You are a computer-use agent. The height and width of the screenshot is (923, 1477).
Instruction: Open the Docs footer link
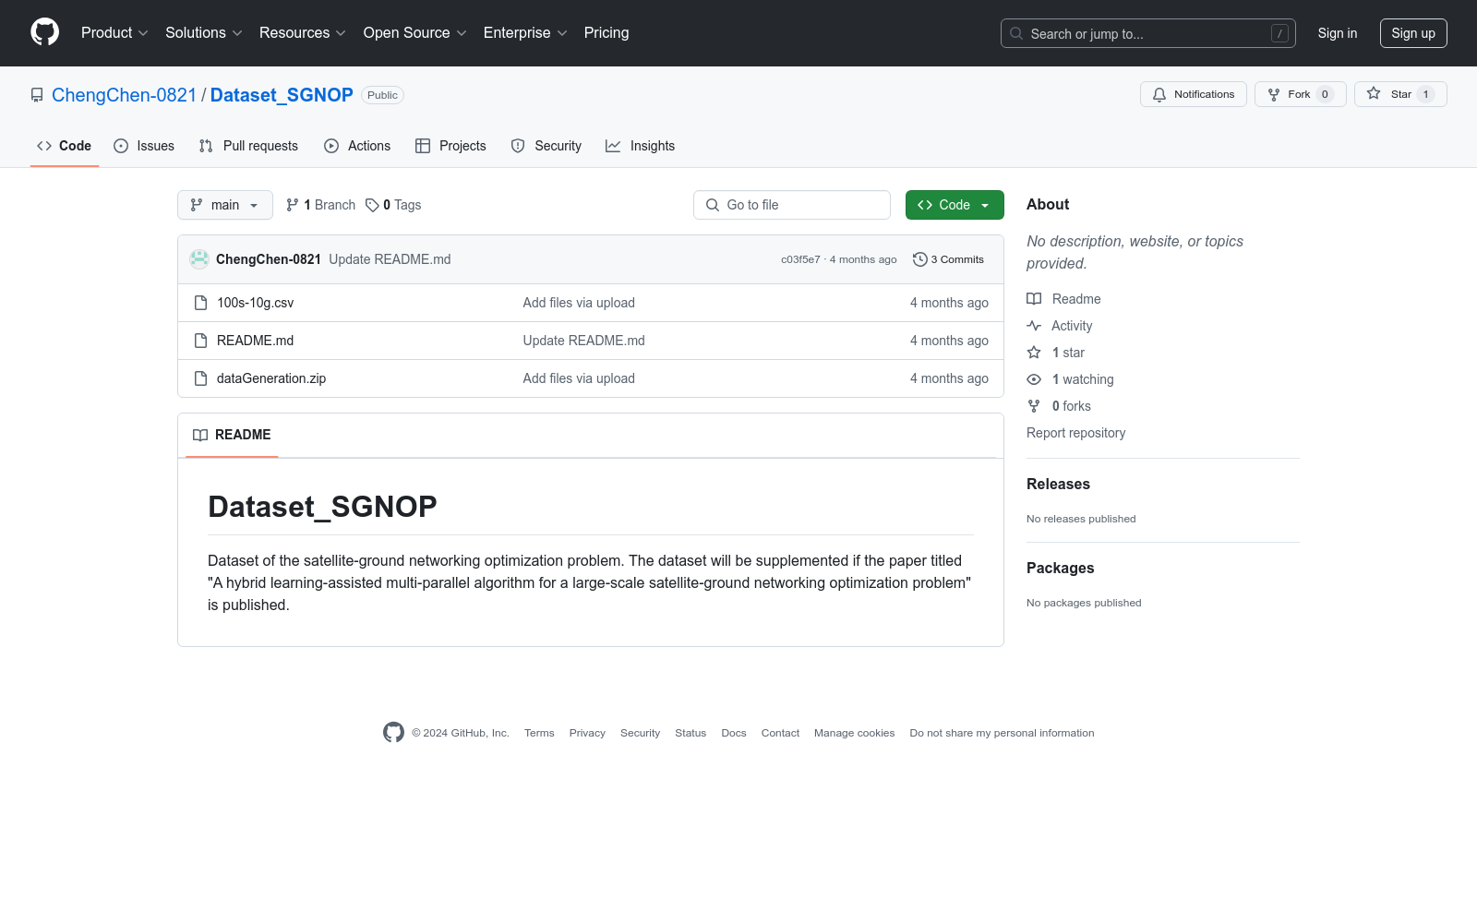pos(734,733)
